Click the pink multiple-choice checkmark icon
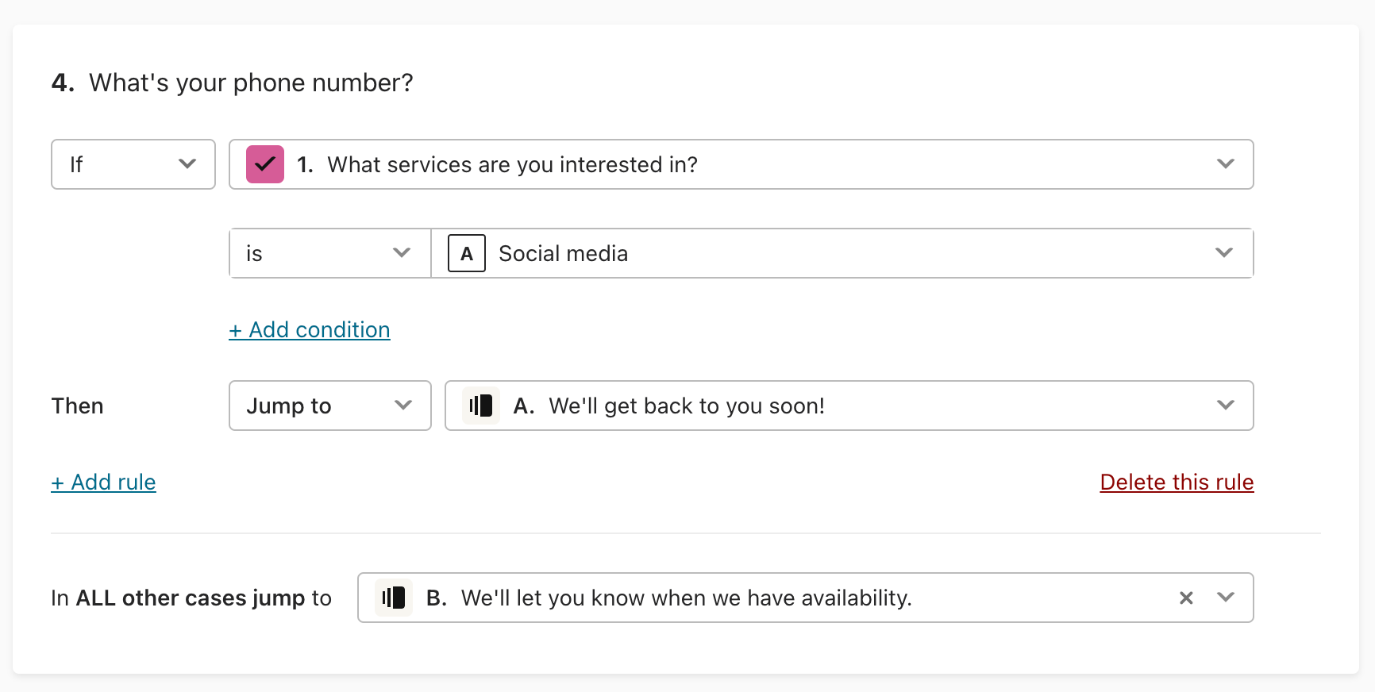Screen dimensions: 1375x692 coord(265,164)
